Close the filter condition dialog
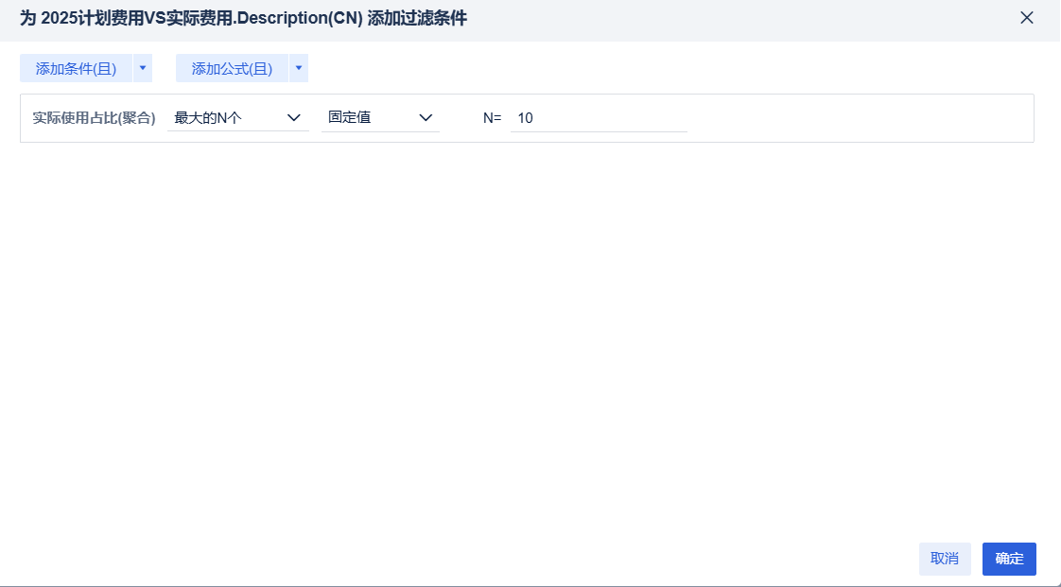Image resolution: width=1061 pixels, height=587 pixels. pos(1027,18)
